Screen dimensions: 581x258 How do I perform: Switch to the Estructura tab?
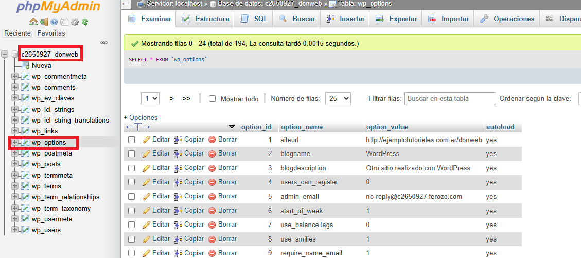pos(206,19)
